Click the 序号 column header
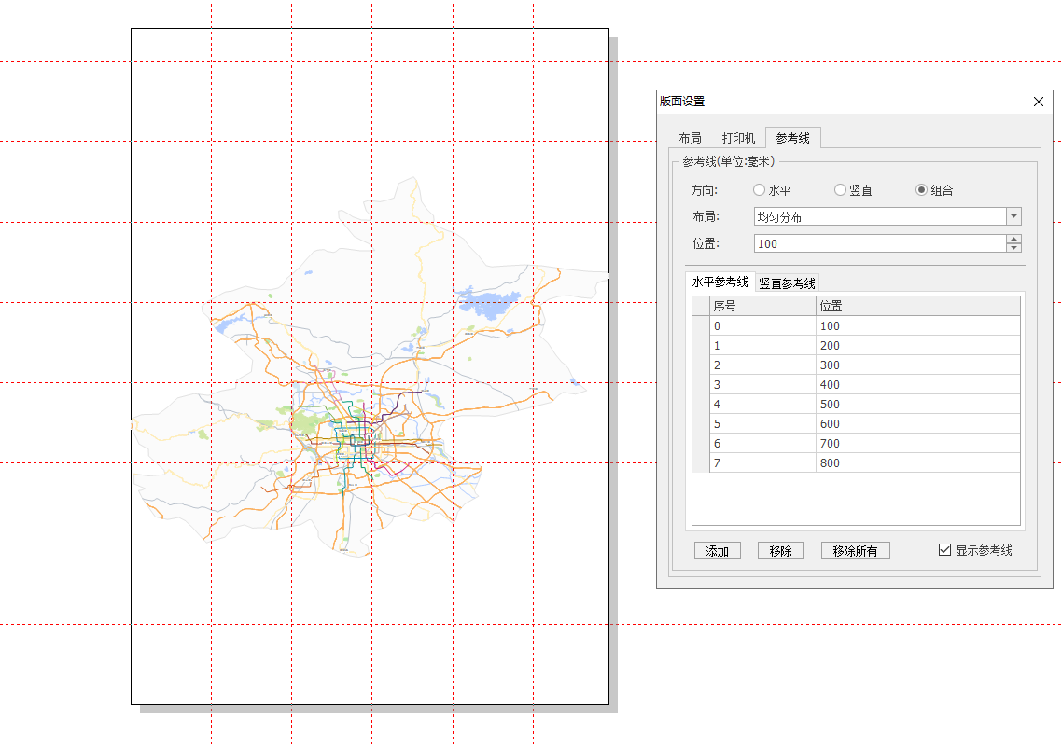Viewport: 1062px width, 744px height. click(762, 307)
